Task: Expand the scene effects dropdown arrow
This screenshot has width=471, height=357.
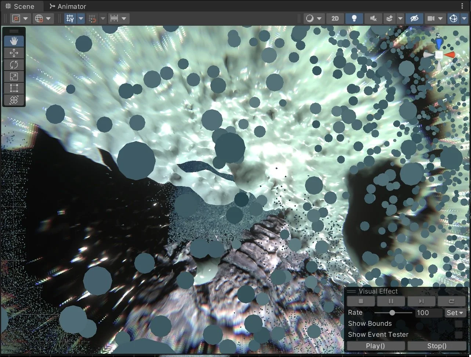Action: [x=400, y=18]
